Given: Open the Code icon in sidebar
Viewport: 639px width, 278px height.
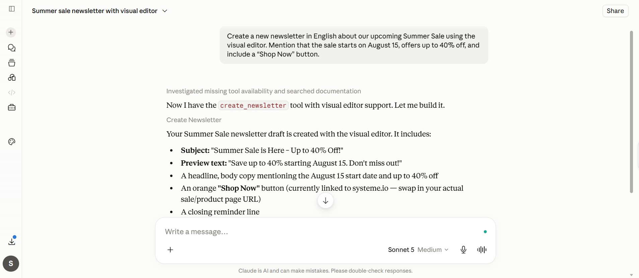Looking at the screenshot, I should tap(12, 93).
